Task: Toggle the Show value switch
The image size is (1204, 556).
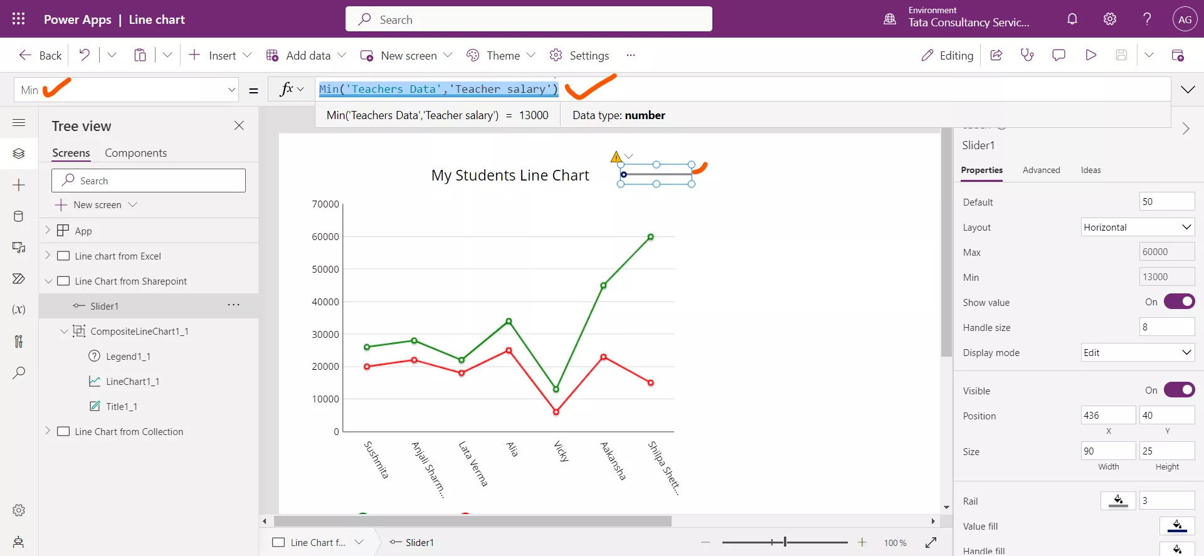Action: point(1179,302)
